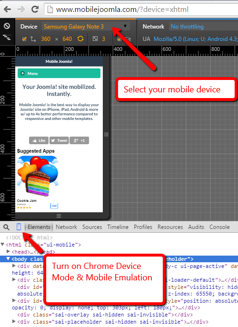Viewport: 238px width, 327px height.
Task: Switch to the Resources tab
Action: 170,227
